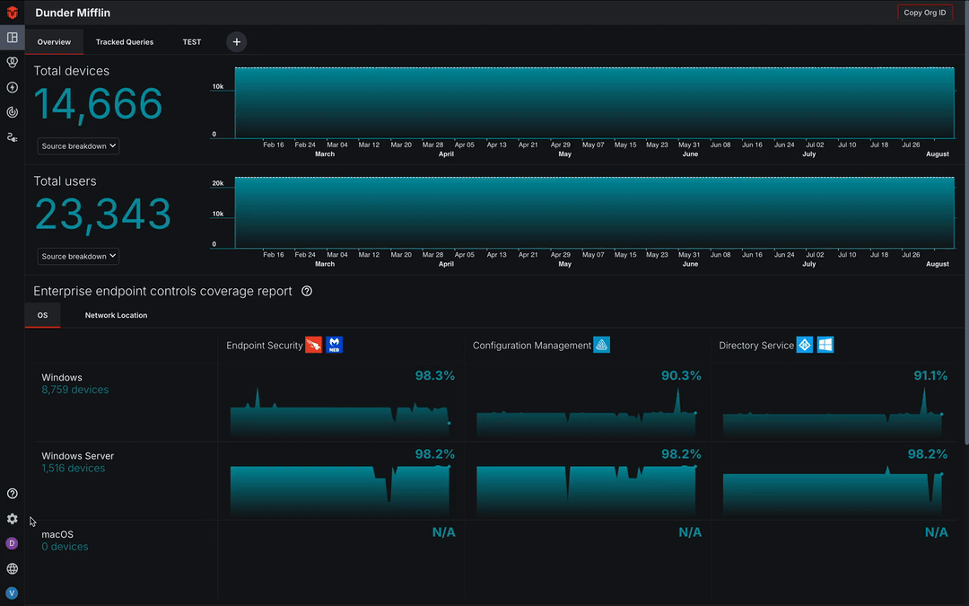Image resolution: width=969 pixels, height=606 pixels.
Task: Click the red falcon Endpoint Security icon
Action: 313,345
